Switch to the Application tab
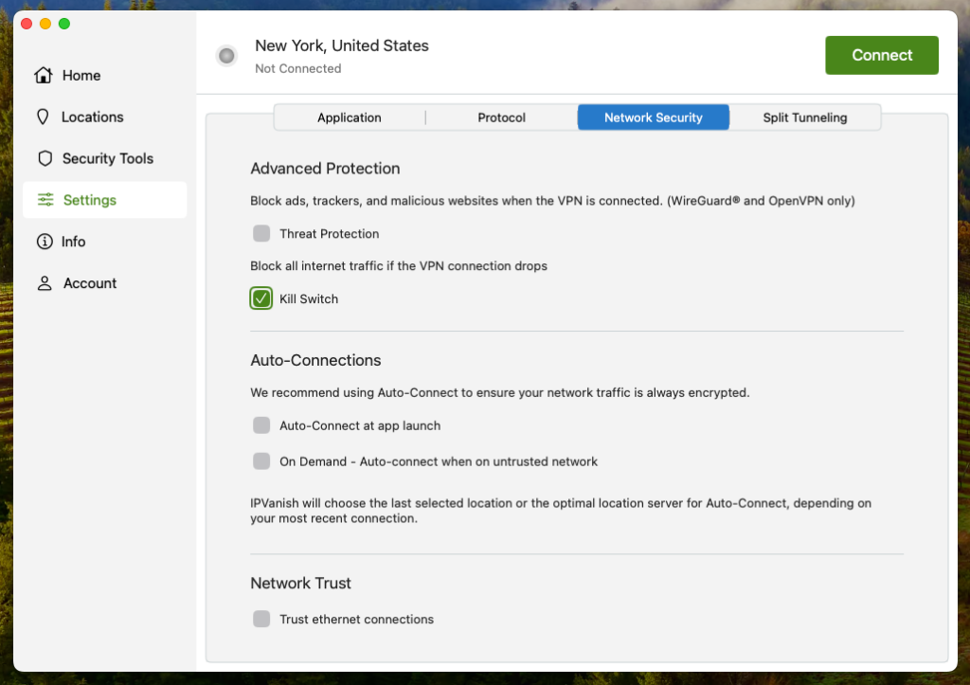The image size is (970, 685). (x=350, y=117)
